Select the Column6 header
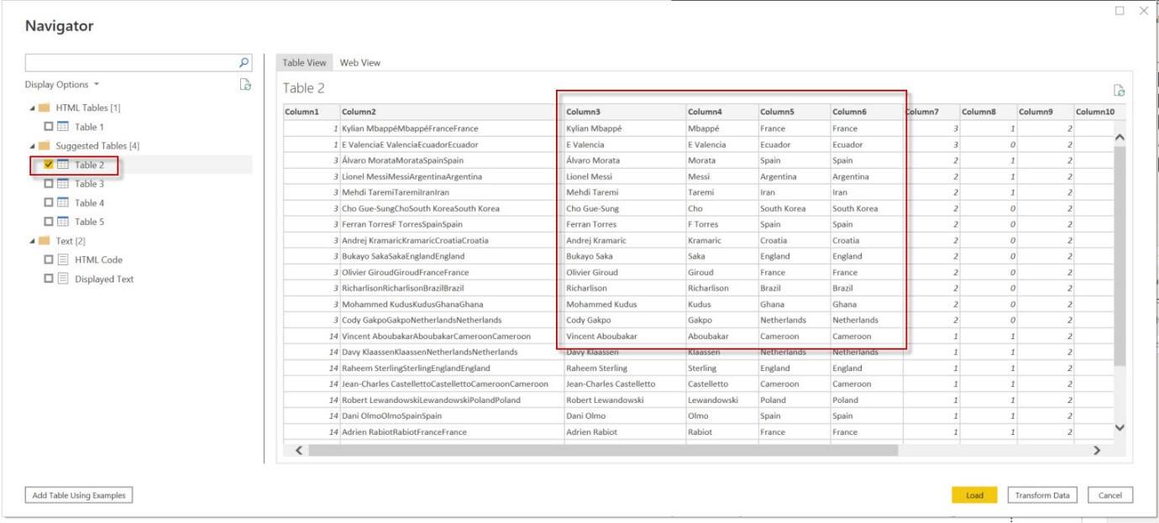 pyautogui.click(x=866, y=112)
